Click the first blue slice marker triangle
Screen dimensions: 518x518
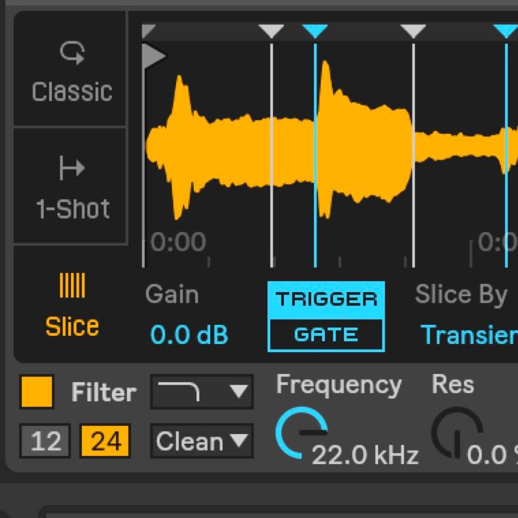[x=315, y=31]
